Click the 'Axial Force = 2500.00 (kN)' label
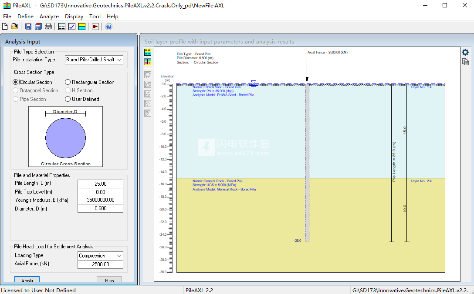This screenshot has height=294, width=474. point(327,52)
